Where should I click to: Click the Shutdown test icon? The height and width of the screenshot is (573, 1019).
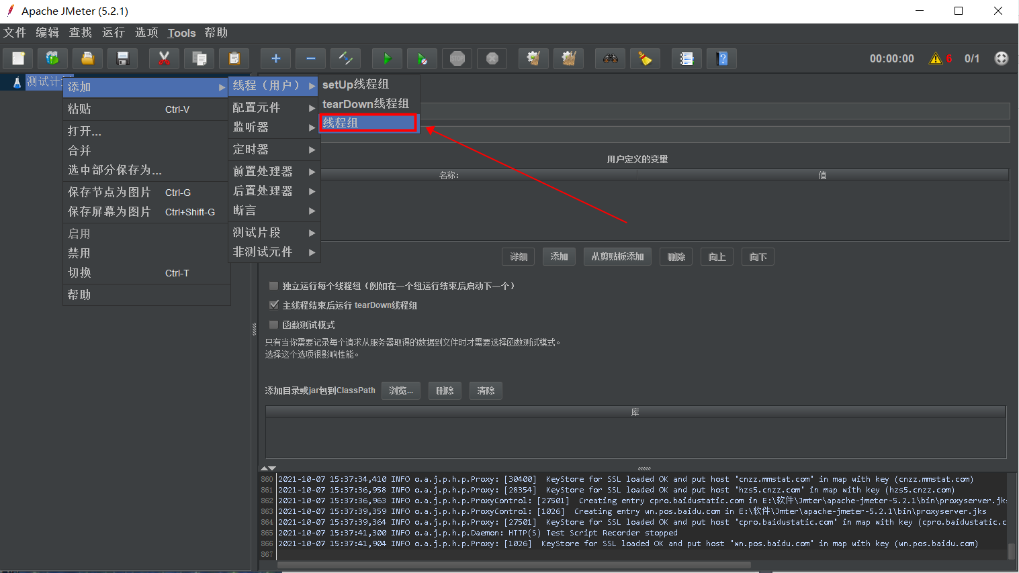(x=492, y=58)
